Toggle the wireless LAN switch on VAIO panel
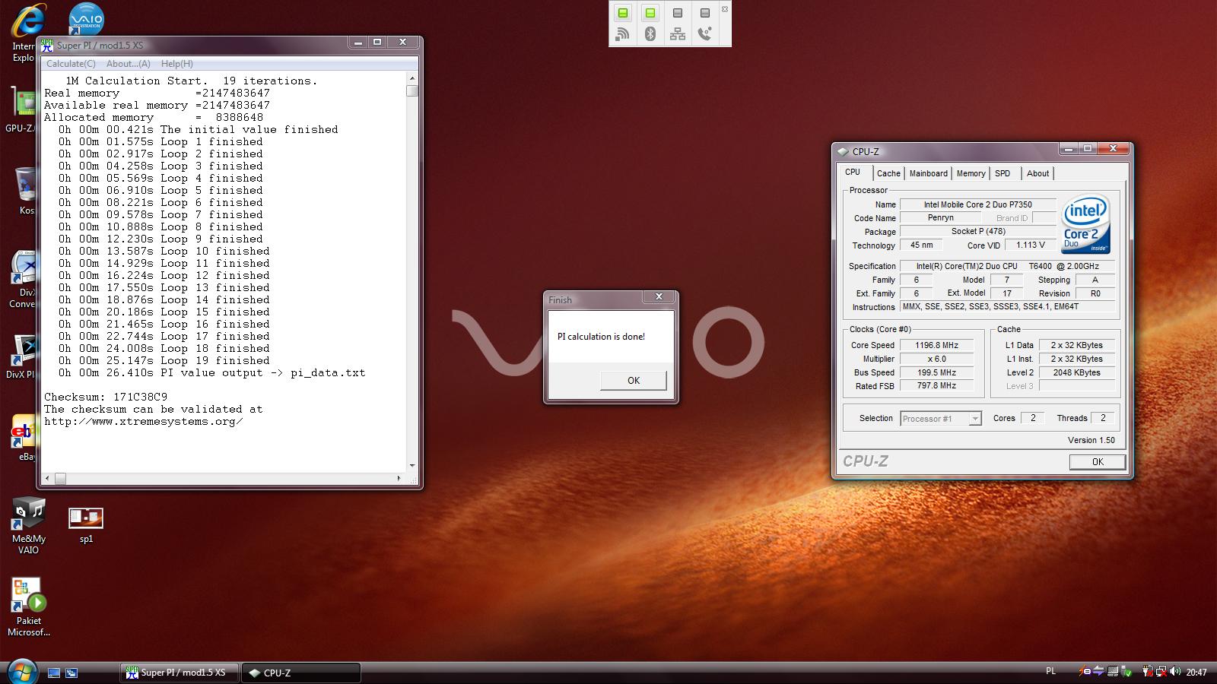 point(623,13)
